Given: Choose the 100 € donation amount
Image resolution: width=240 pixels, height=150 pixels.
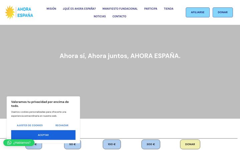Looking at the screenshot, I should tap(112, 144).
